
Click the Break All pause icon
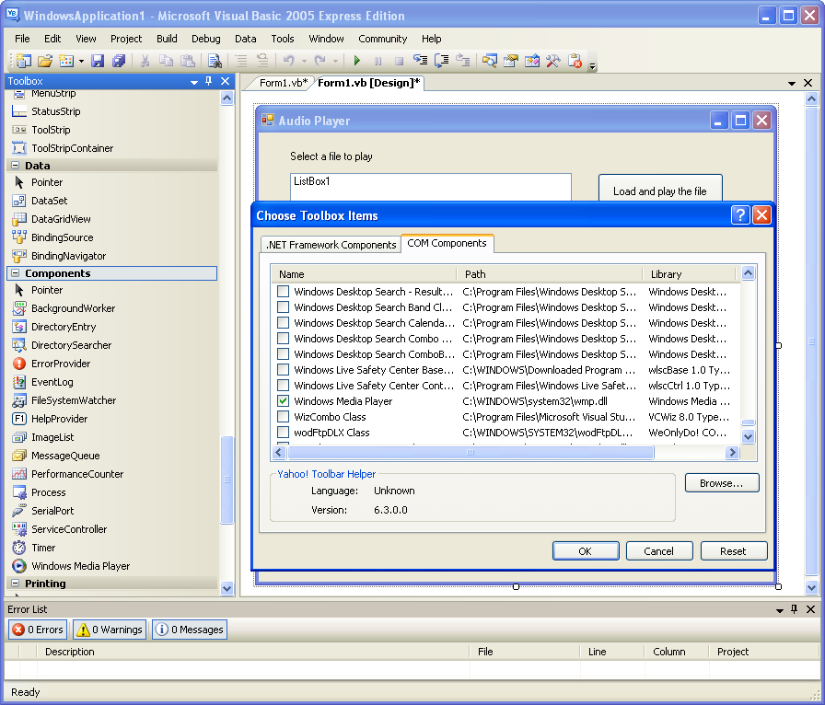[378, 61]
